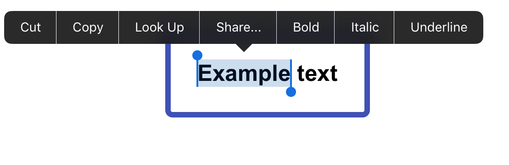Click the menu's downward pointer triangle
The height and width of the screenshot is (165, 509).
click(x=244, y=48)
